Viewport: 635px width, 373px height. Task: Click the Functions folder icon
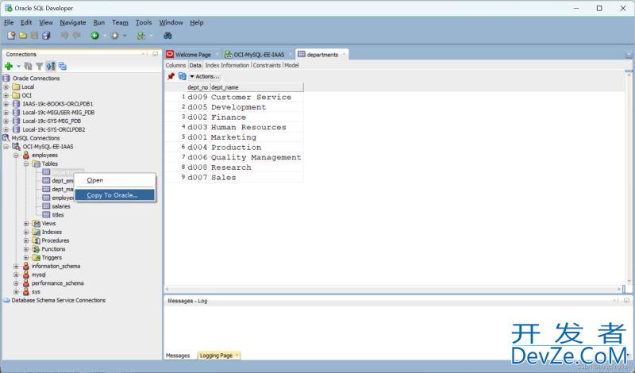coord(36,248)
